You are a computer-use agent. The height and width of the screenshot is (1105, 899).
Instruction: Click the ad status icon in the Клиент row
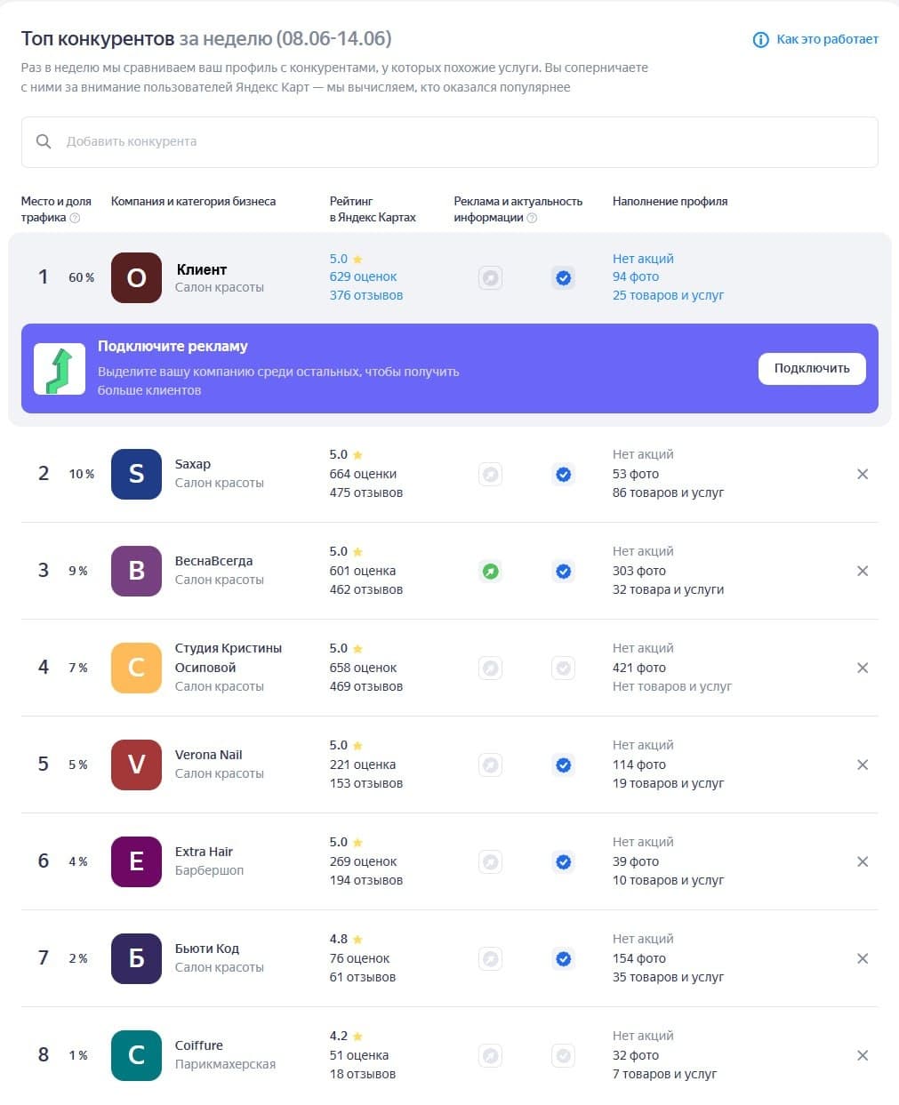point(490,278)
